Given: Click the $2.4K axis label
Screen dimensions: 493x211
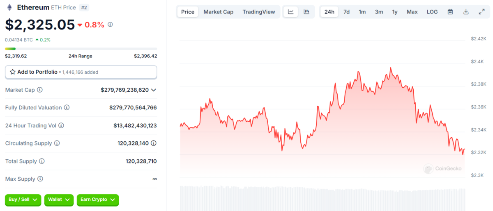Looking at the screenshot, I should point(477,61).
